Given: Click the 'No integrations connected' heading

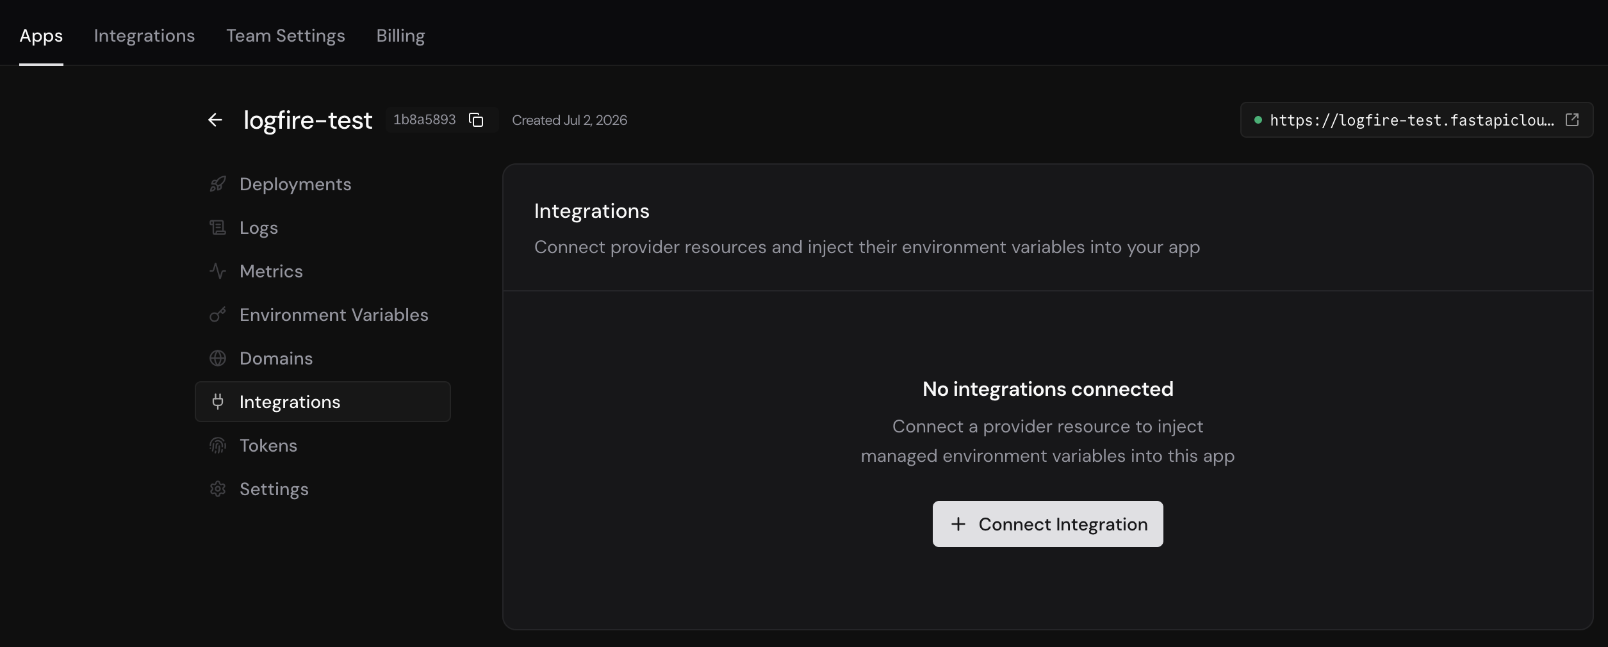Looking at the screenshot, I should [1047, 389].
